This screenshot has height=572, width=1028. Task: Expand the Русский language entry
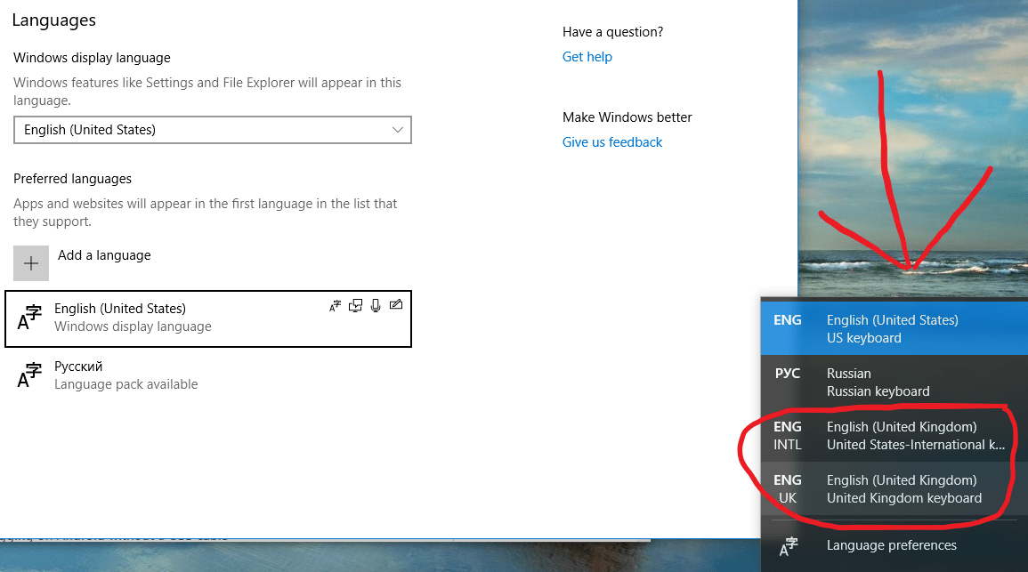[178, 375]
